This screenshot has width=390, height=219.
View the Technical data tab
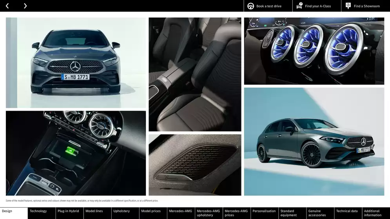point(348,213)
